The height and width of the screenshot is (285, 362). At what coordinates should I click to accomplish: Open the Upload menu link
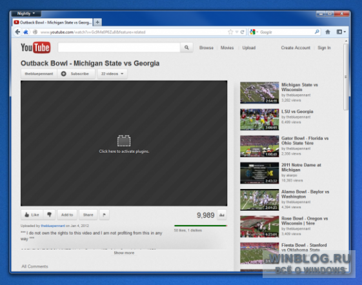click(x=249, y=48)
